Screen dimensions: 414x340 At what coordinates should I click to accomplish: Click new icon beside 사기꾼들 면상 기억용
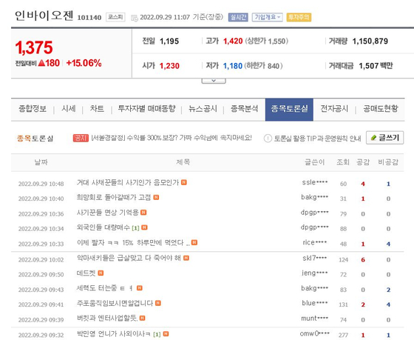click(143, 212)
